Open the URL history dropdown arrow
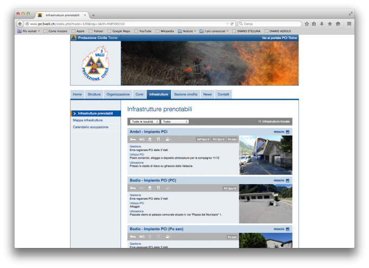 [227, 24]
